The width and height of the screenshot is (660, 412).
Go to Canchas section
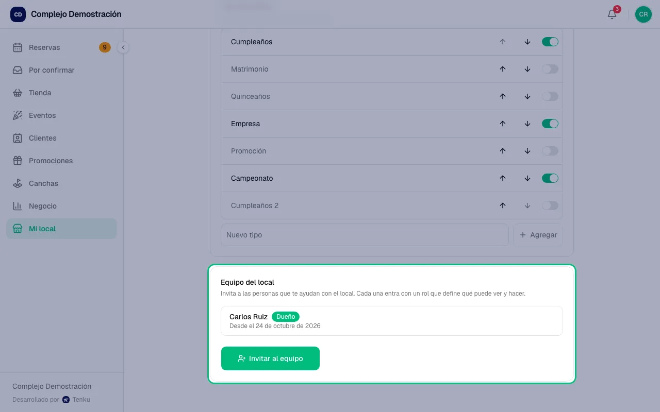pyautogui.click(x=61, y=183)
